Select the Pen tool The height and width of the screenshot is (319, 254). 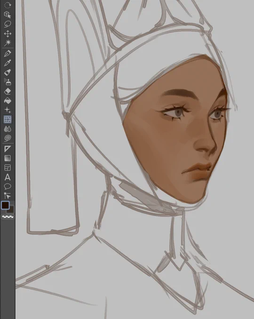click(x=8, y=53)
